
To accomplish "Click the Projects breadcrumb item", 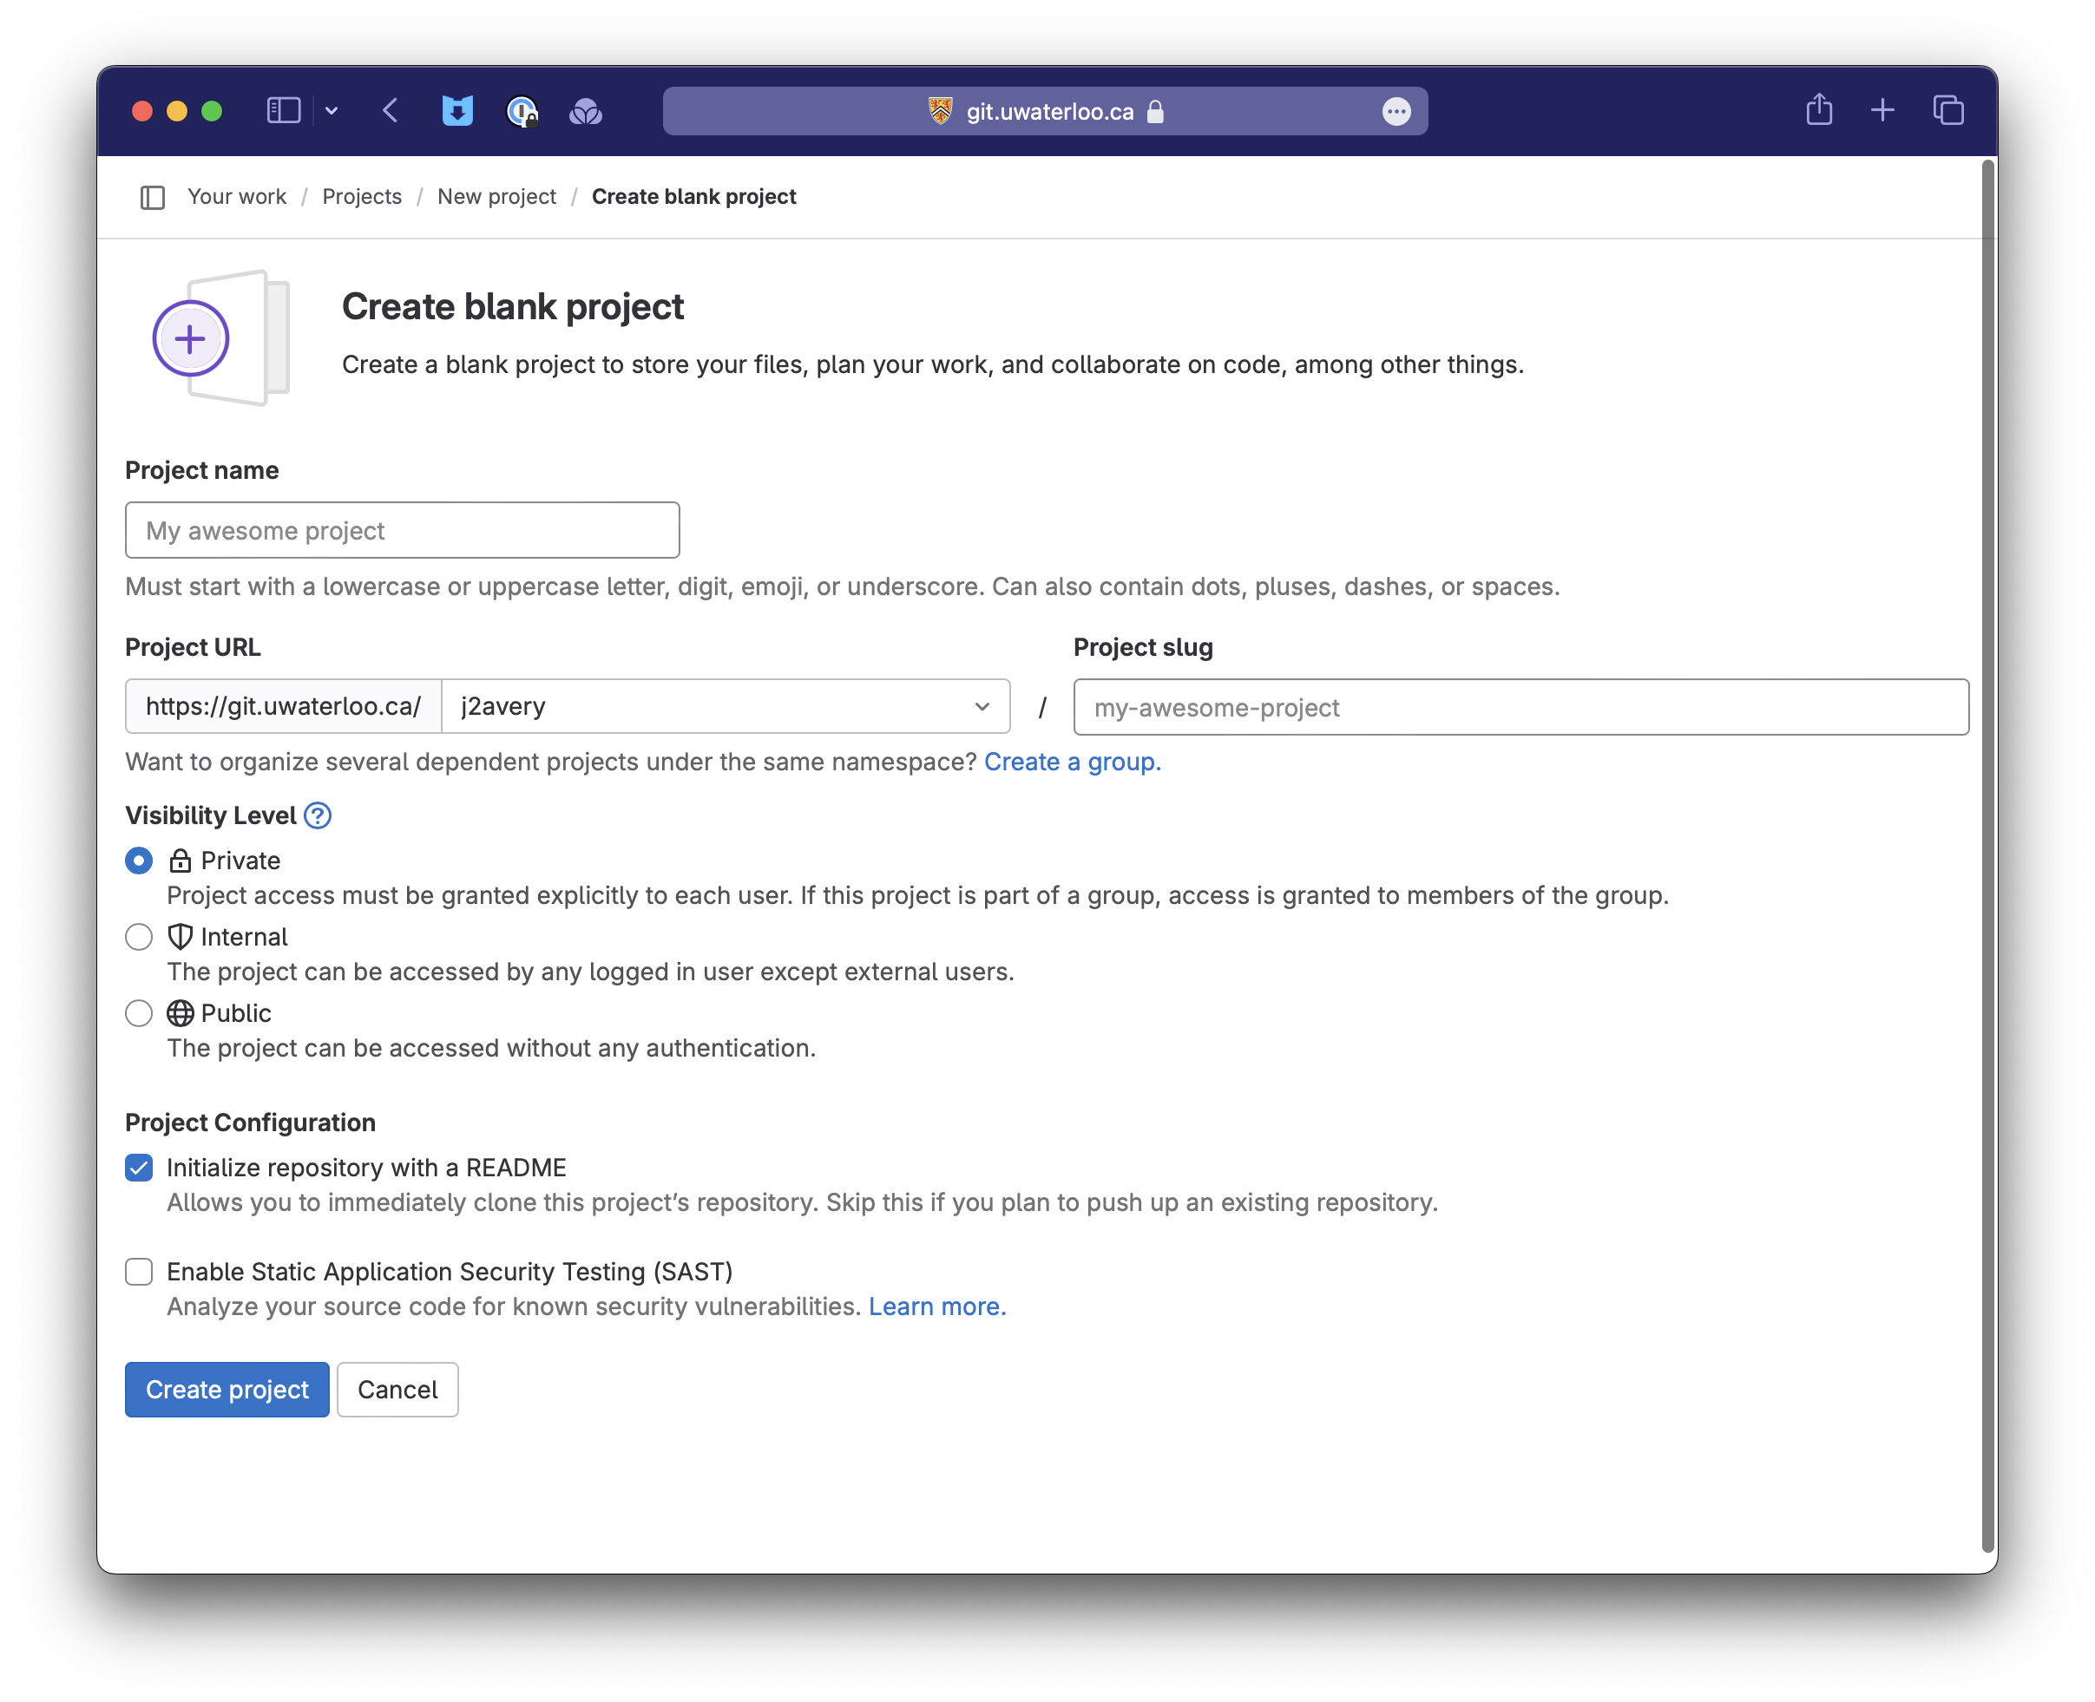I will (x=361, y=196).
